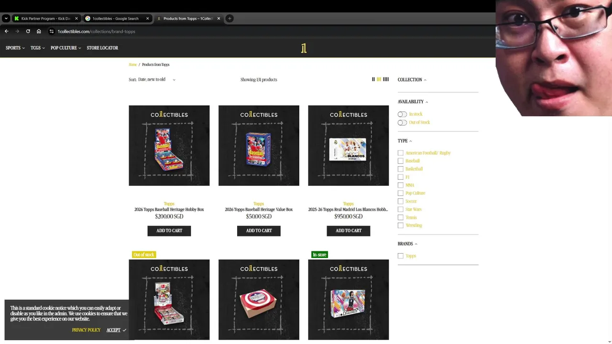Collapse the TYPE filter section
The height and width of the screenshot is (344, 612).
point(405,141)
